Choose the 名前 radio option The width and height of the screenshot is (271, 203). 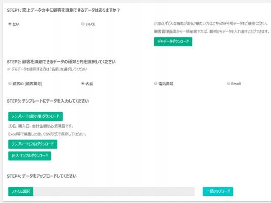83,83
